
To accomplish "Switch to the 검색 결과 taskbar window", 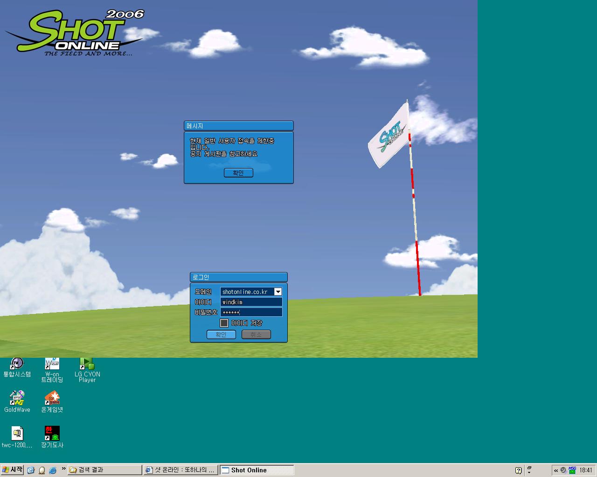I will (x=104, y=470).
